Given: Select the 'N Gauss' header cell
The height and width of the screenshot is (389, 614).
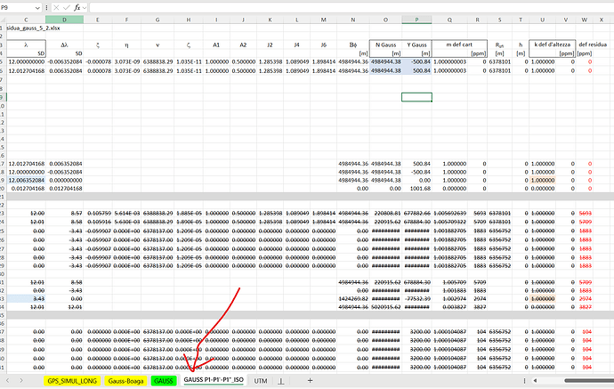Looking at the screenshot, I should (385, 43).
